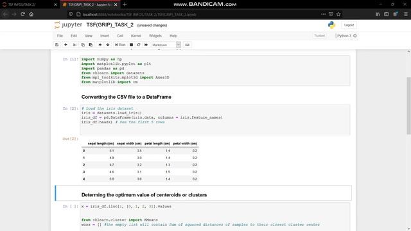Open the Widgets menu
The height and width of the screenshot is (231, 411).
pos(155,36)
